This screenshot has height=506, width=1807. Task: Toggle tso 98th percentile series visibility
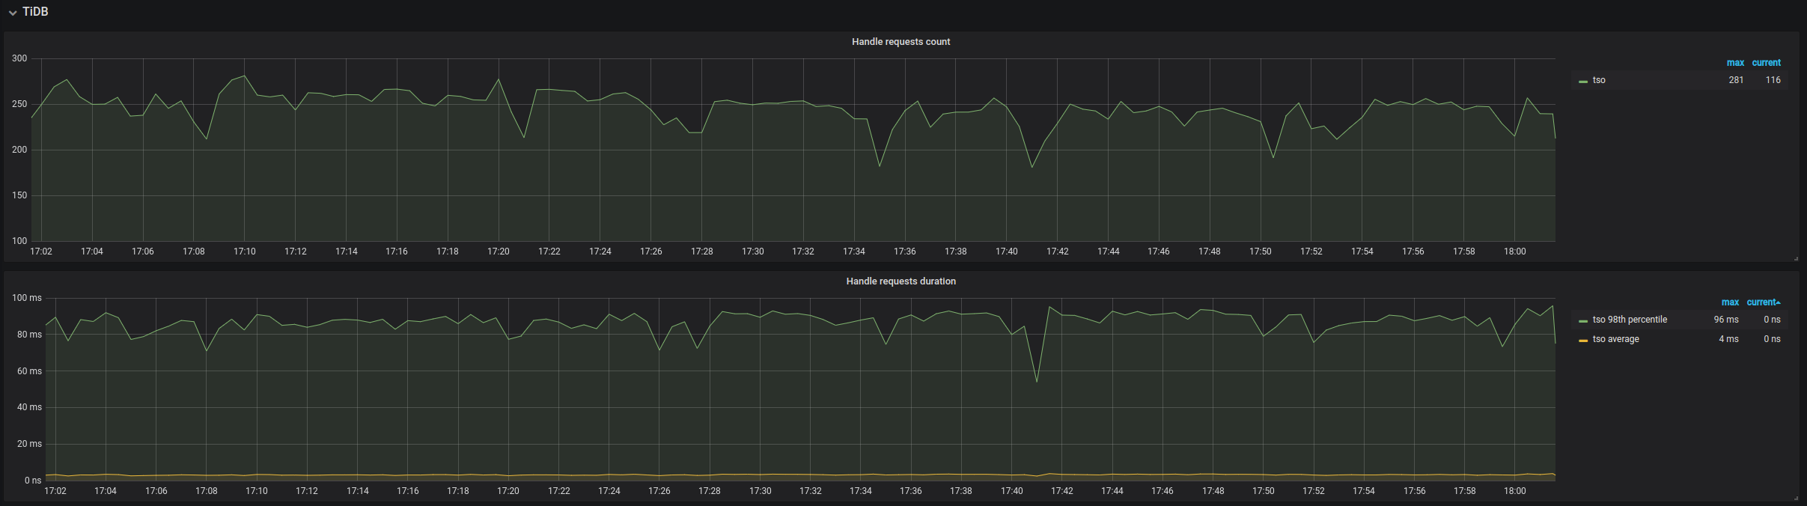tap(1630, 320)
